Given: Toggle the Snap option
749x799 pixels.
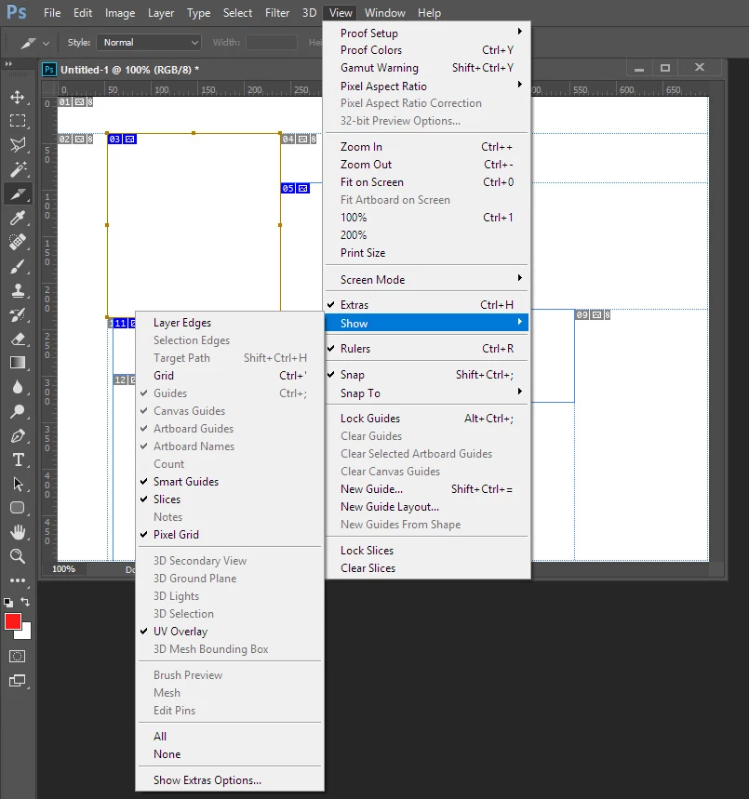Looking at the screenshot, I should pyautogui.click(x=426, y=375).
